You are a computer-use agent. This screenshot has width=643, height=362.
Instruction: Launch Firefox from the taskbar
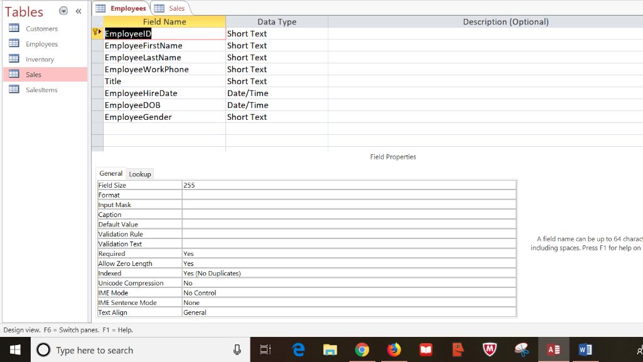pyautogui.click(x=394, y=350)
